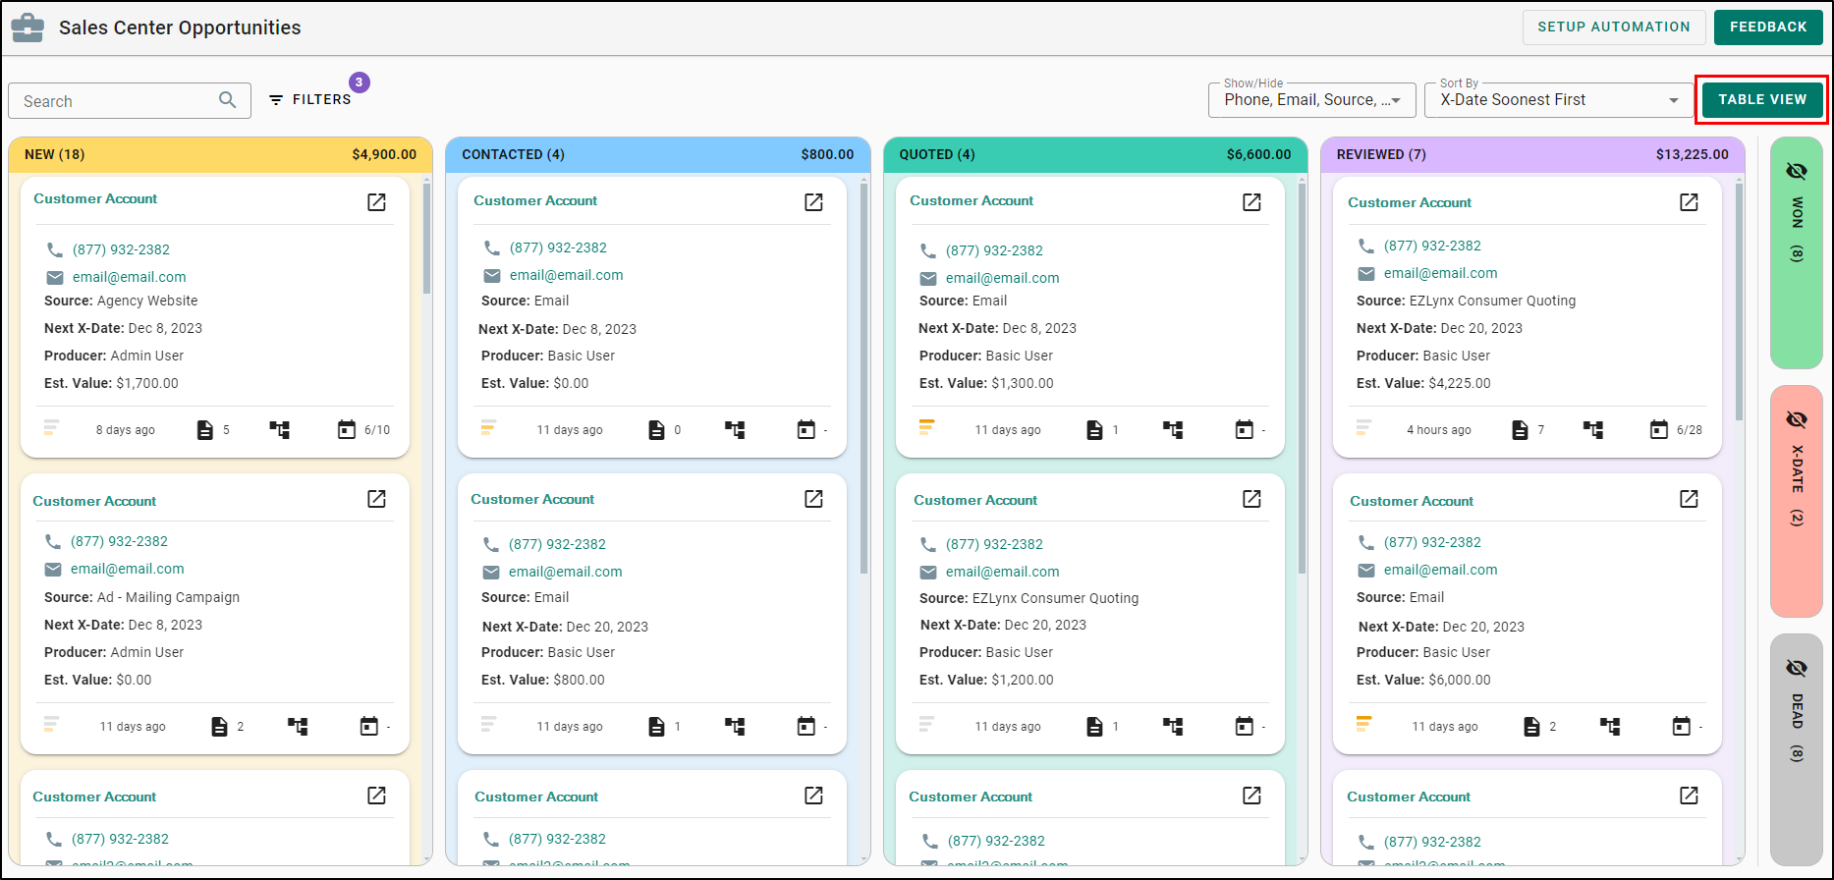Viewport: 1834px width, 880px height.
Task: Click calendar icon on QUOTED $1,200.00 card
Action: pyautogui.click(x=1245, y=726)
